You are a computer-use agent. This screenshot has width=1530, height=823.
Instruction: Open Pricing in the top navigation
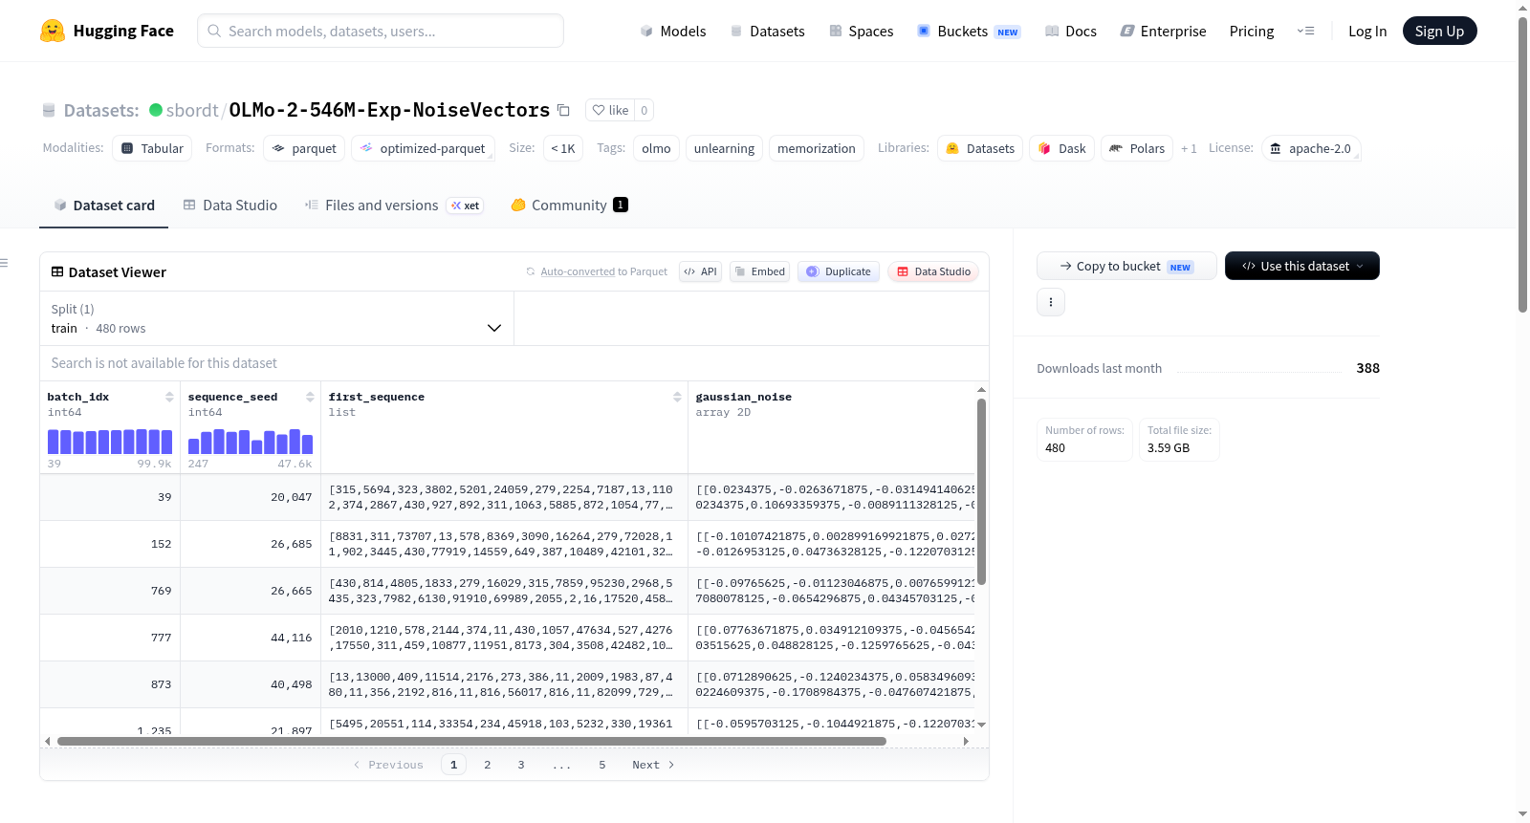coord(1252,31)
